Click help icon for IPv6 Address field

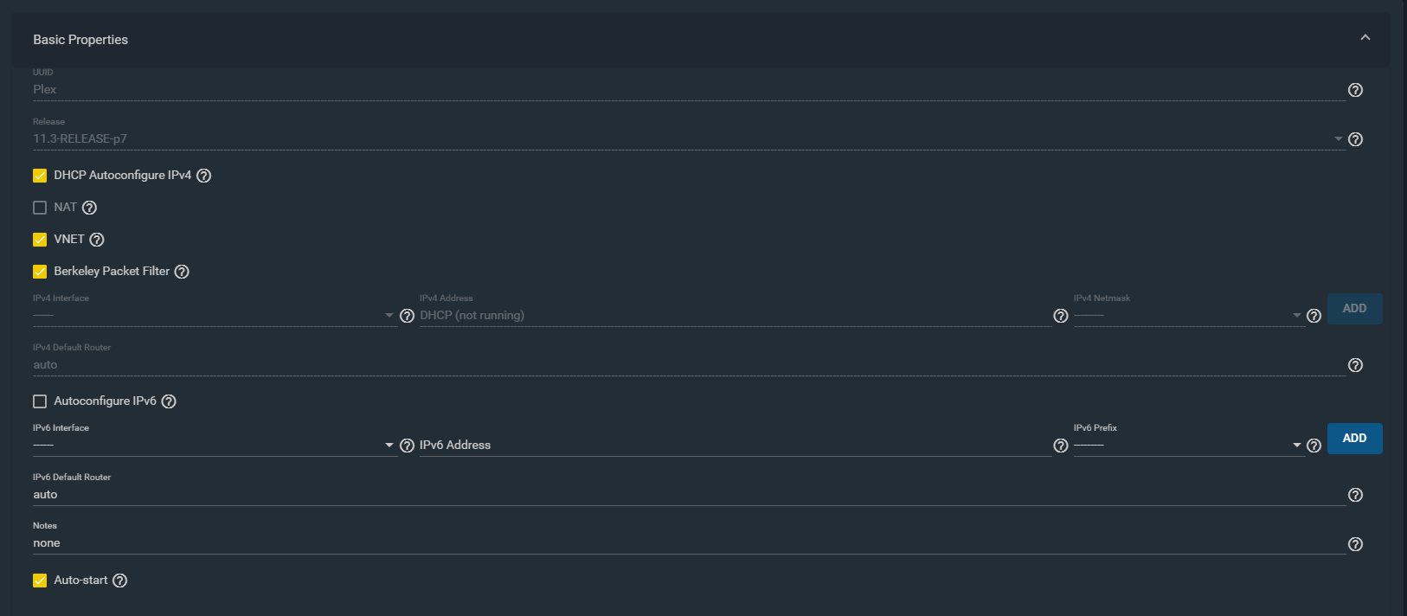tap(1060, 446)
